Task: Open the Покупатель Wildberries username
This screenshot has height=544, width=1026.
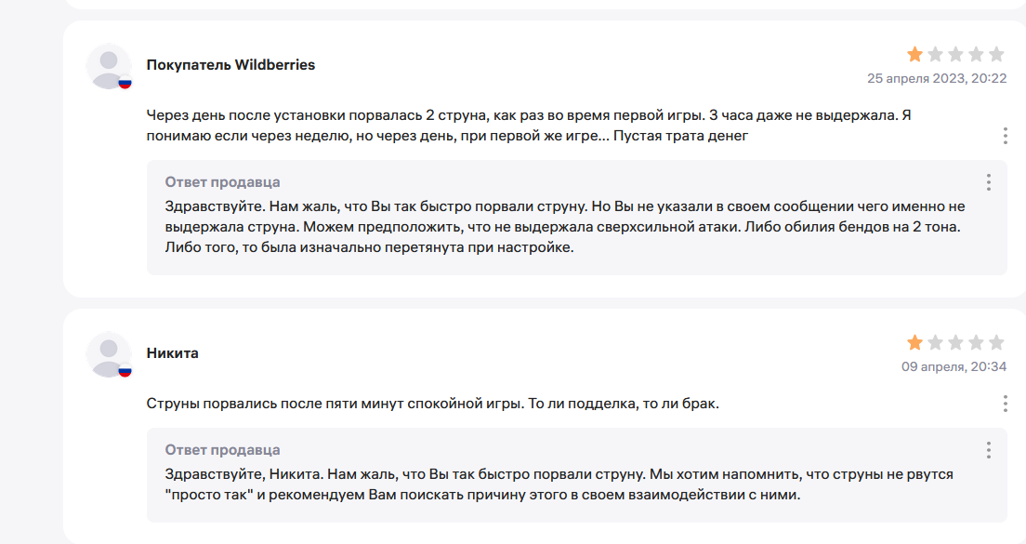Action: [x=230, y=65]
